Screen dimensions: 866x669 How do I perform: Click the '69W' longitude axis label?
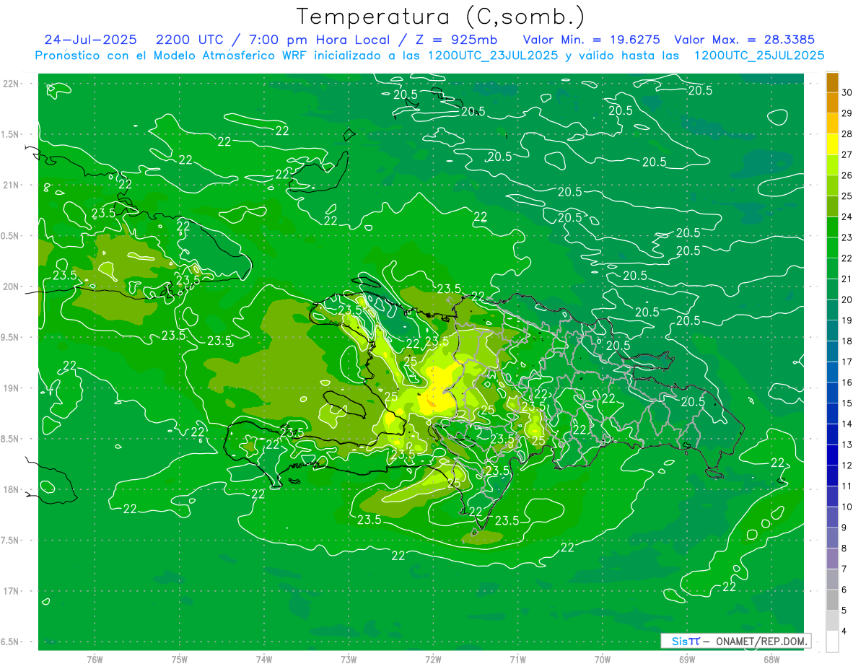[686, 659]
